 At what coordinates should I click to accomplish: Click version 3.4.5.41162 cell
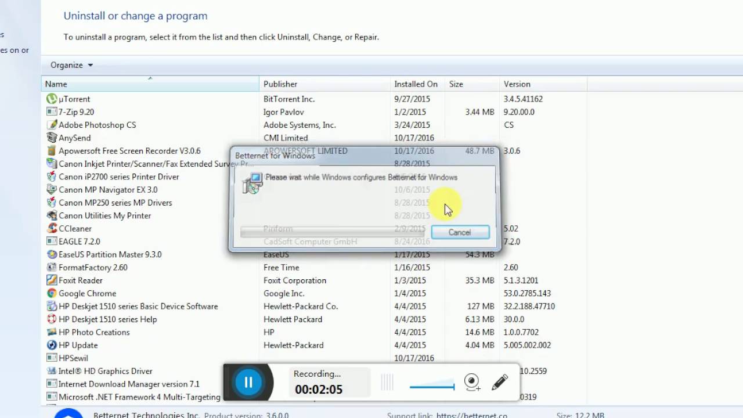point(523,99)
